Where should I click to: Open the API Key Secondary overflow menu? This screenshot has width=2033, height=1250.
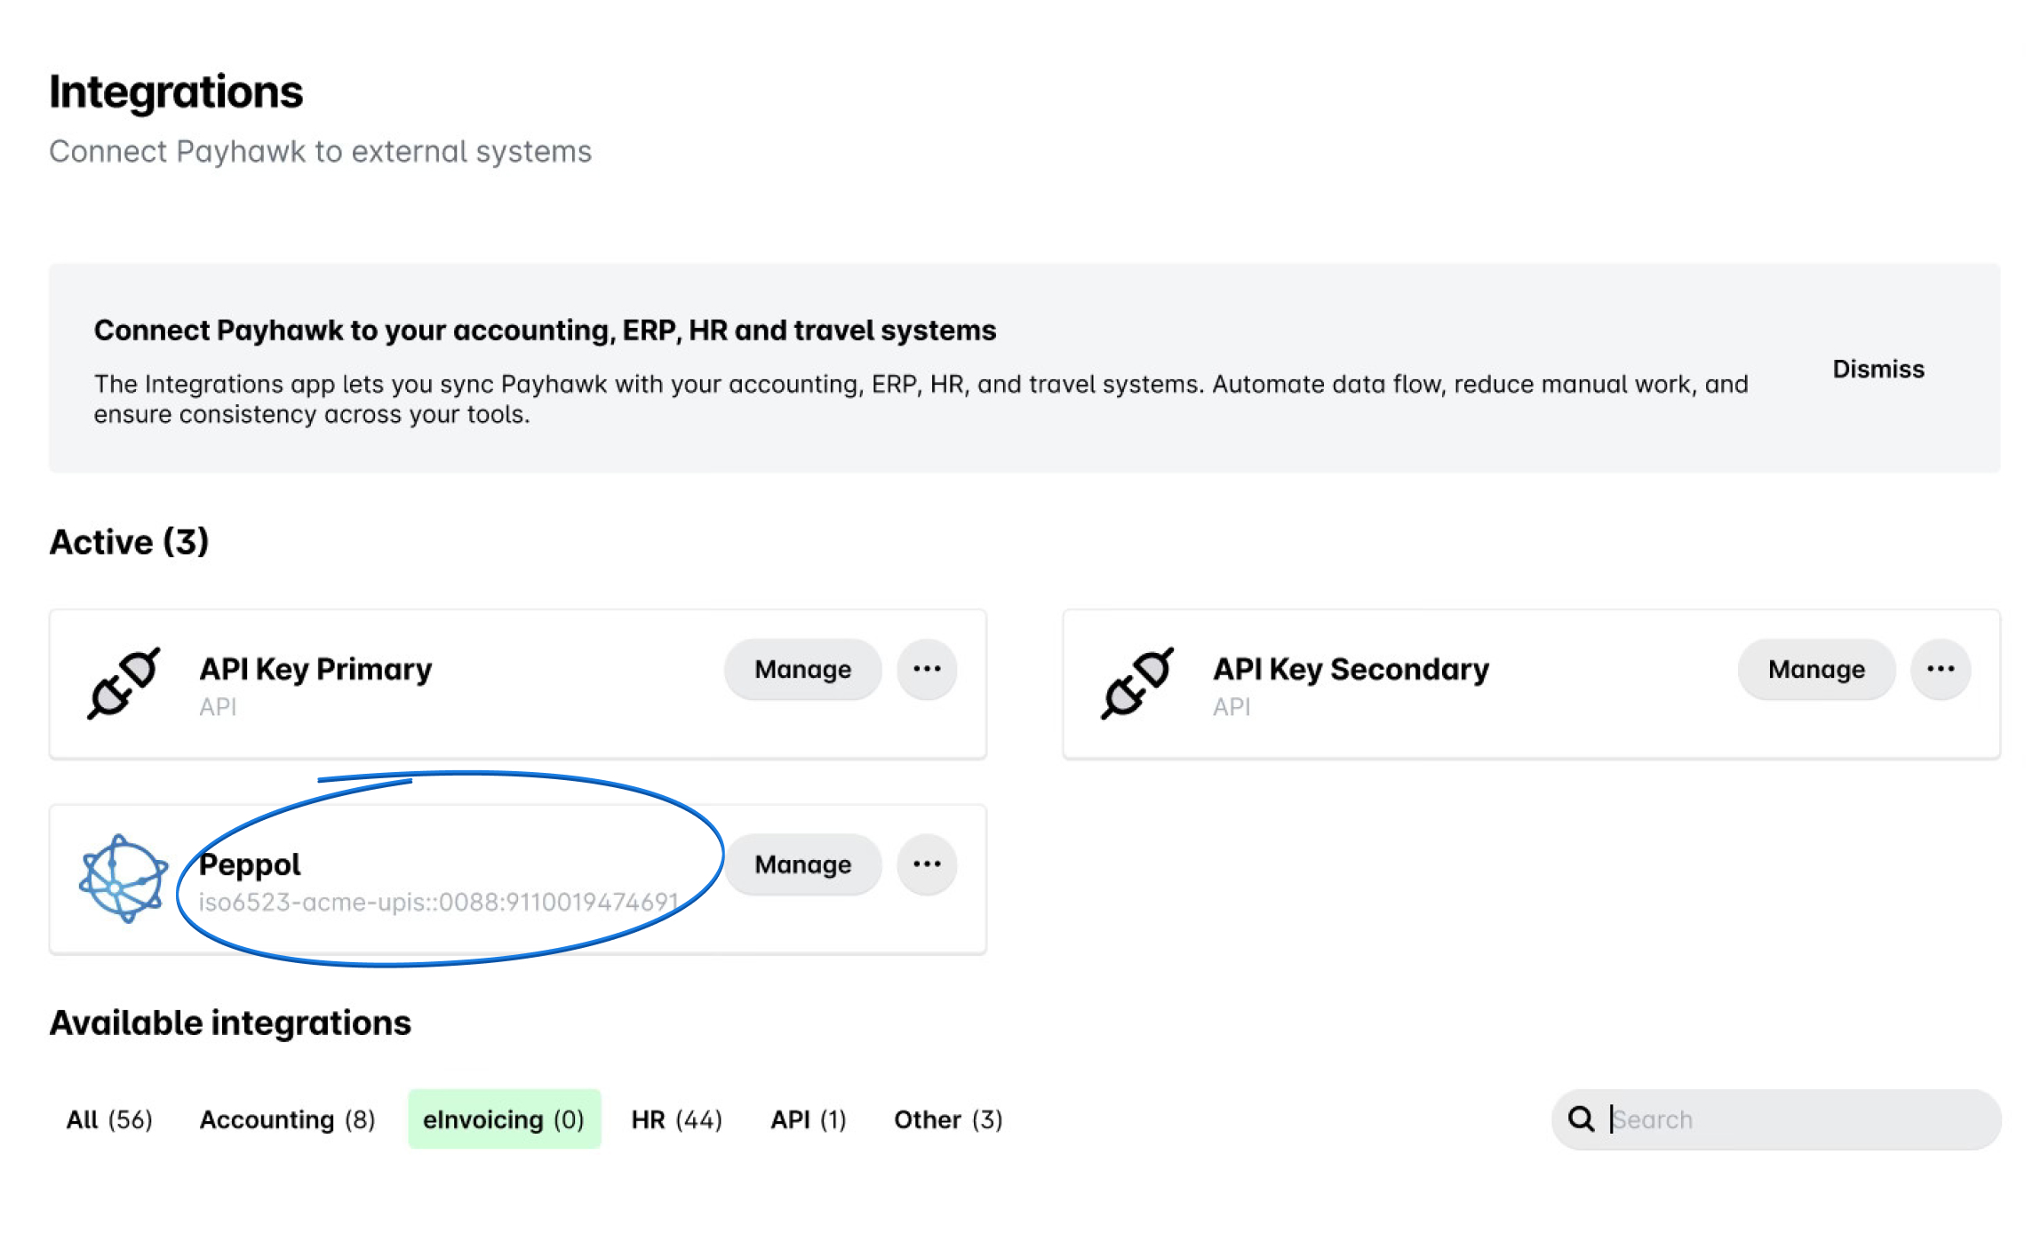1941,669
